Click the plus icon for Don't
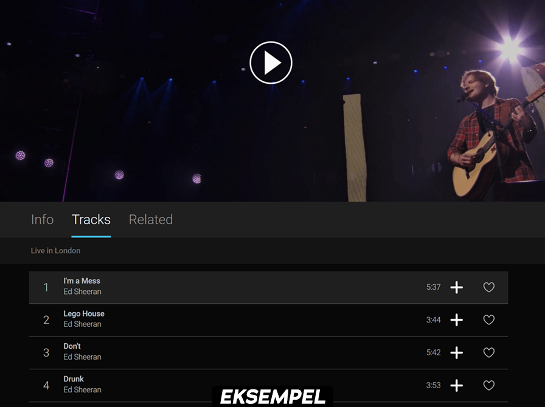This screenshot has width=545, height=407. (x=456, y=353)
